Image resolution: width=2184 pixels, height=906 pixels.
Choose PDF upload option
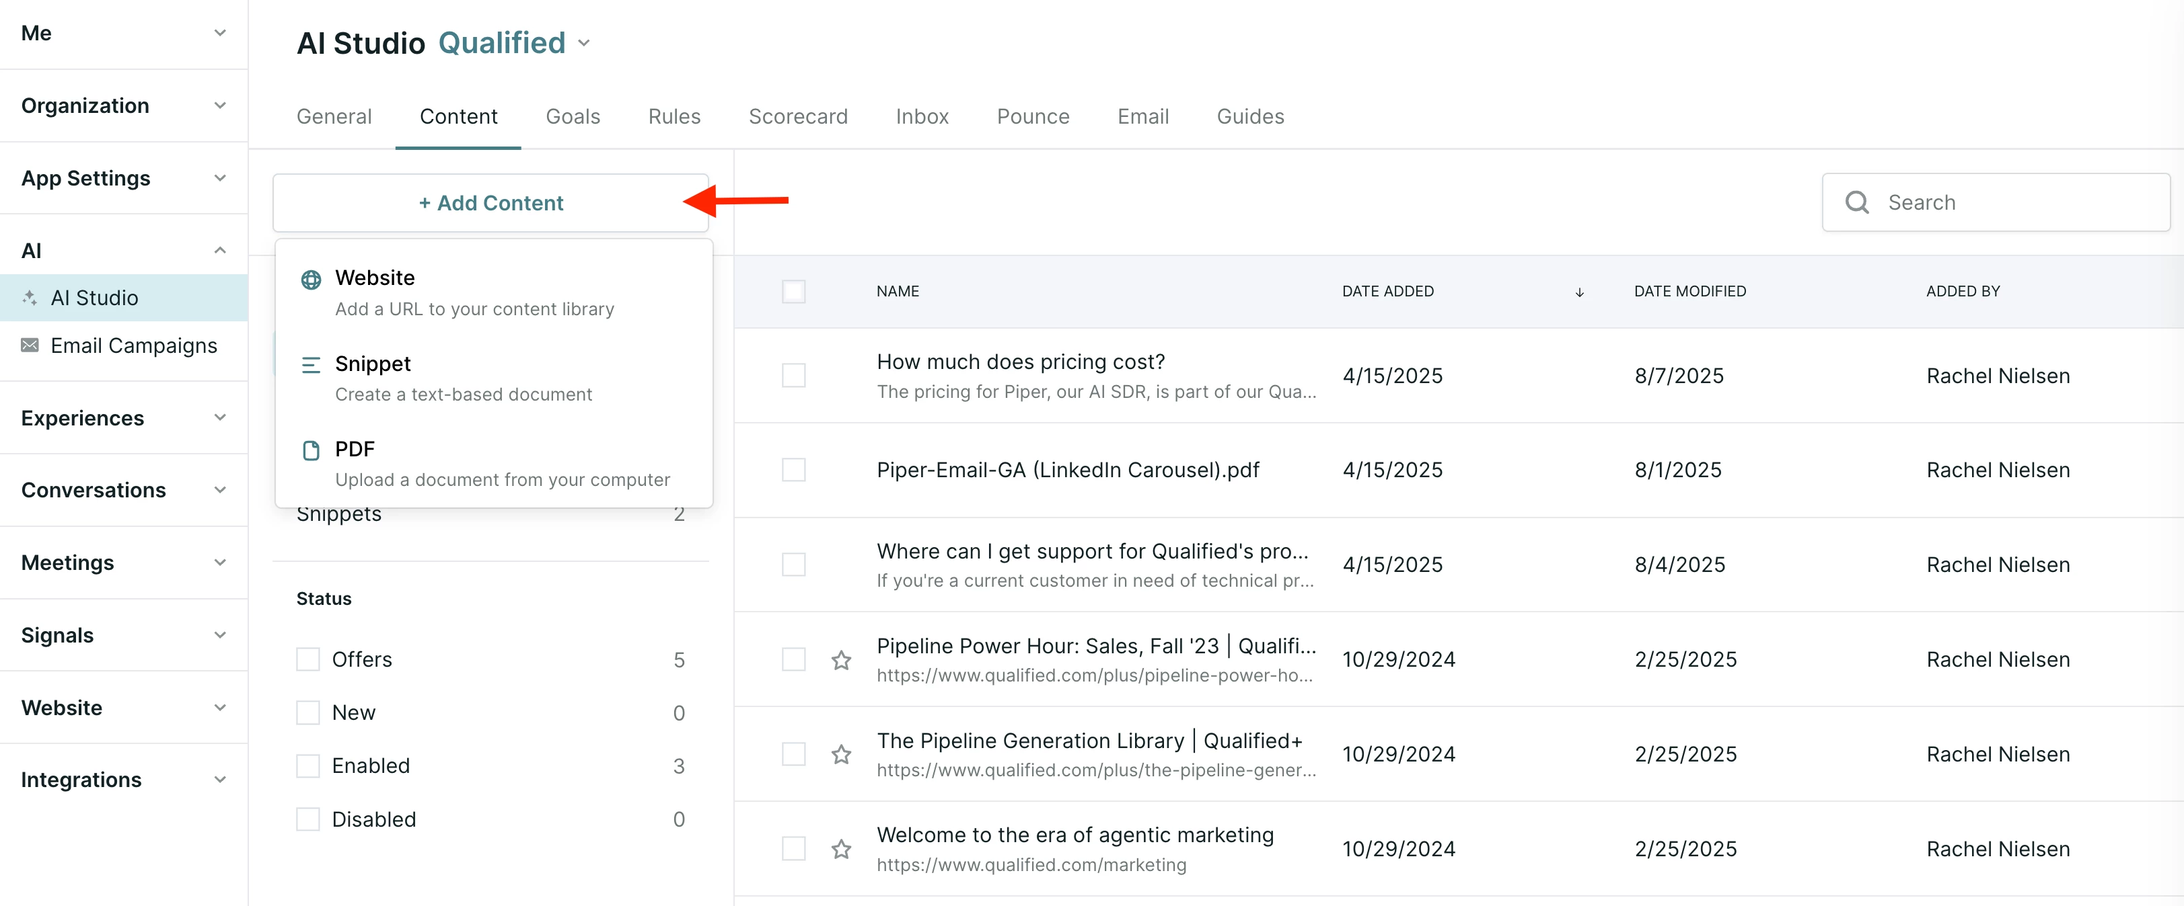[x=493, y=464]
